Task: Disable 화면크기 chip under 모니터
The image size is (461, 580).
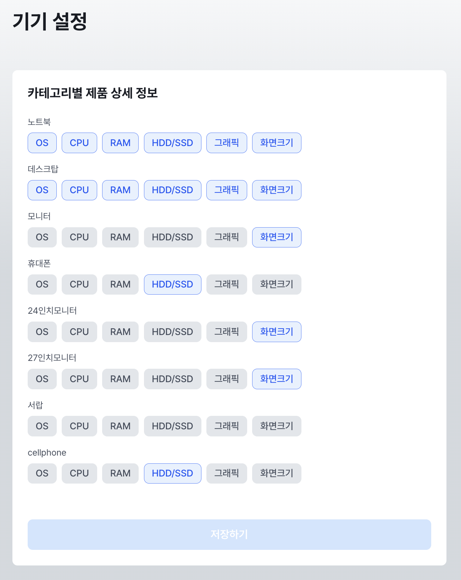Action: click(x=277, y=237)
